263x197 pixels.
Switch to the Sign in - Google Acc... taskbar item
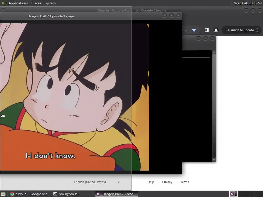pyautogui.click(x=30, y=194)
